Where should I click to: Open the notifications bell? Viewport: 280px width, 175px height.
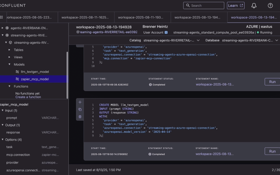point(254,6)
